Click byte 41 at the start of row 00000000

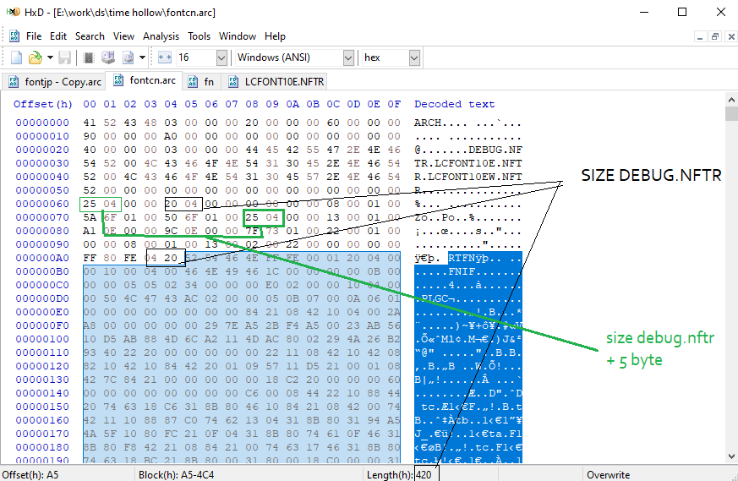(90, 123)
